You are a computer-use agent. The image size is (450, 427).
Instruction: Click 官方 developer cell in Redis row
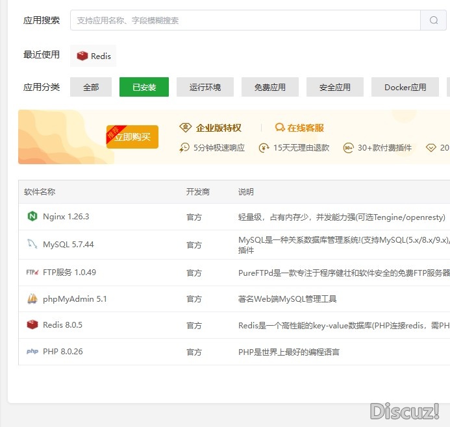click(x=194, y=326)
